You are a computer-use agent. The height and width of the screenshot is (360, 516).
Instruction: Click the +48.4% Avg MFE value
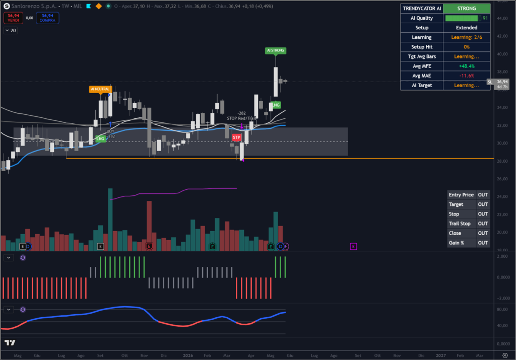pyautogui.click(x=466, y=66)
